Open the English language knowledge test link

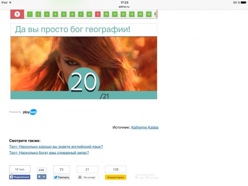point(56,146)
